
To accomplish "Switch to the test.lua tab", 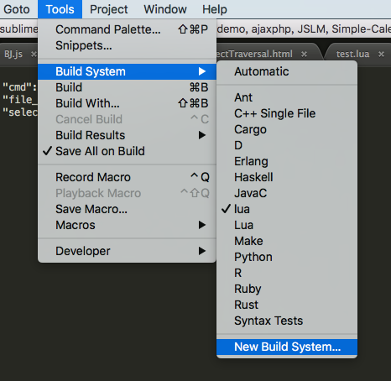I will click(352, 54).
